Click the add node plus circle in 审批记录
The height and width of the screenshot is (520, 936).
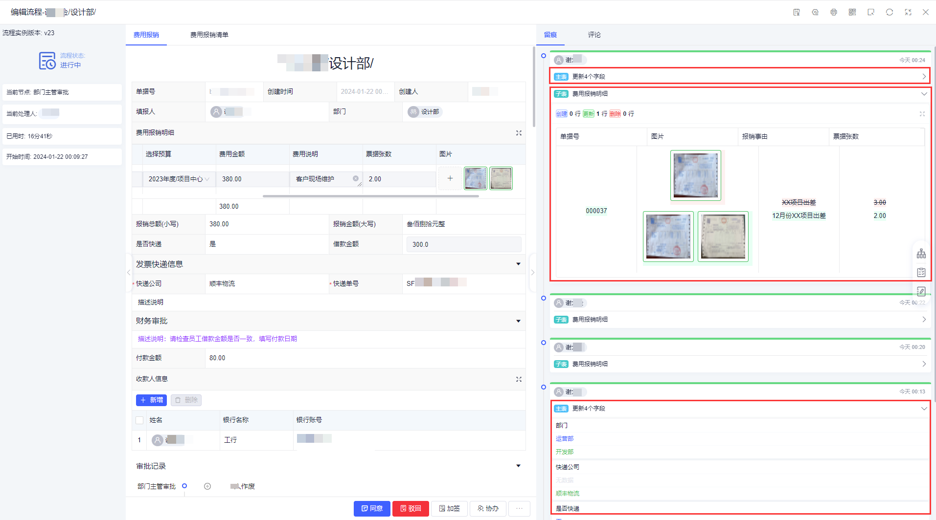207,486
